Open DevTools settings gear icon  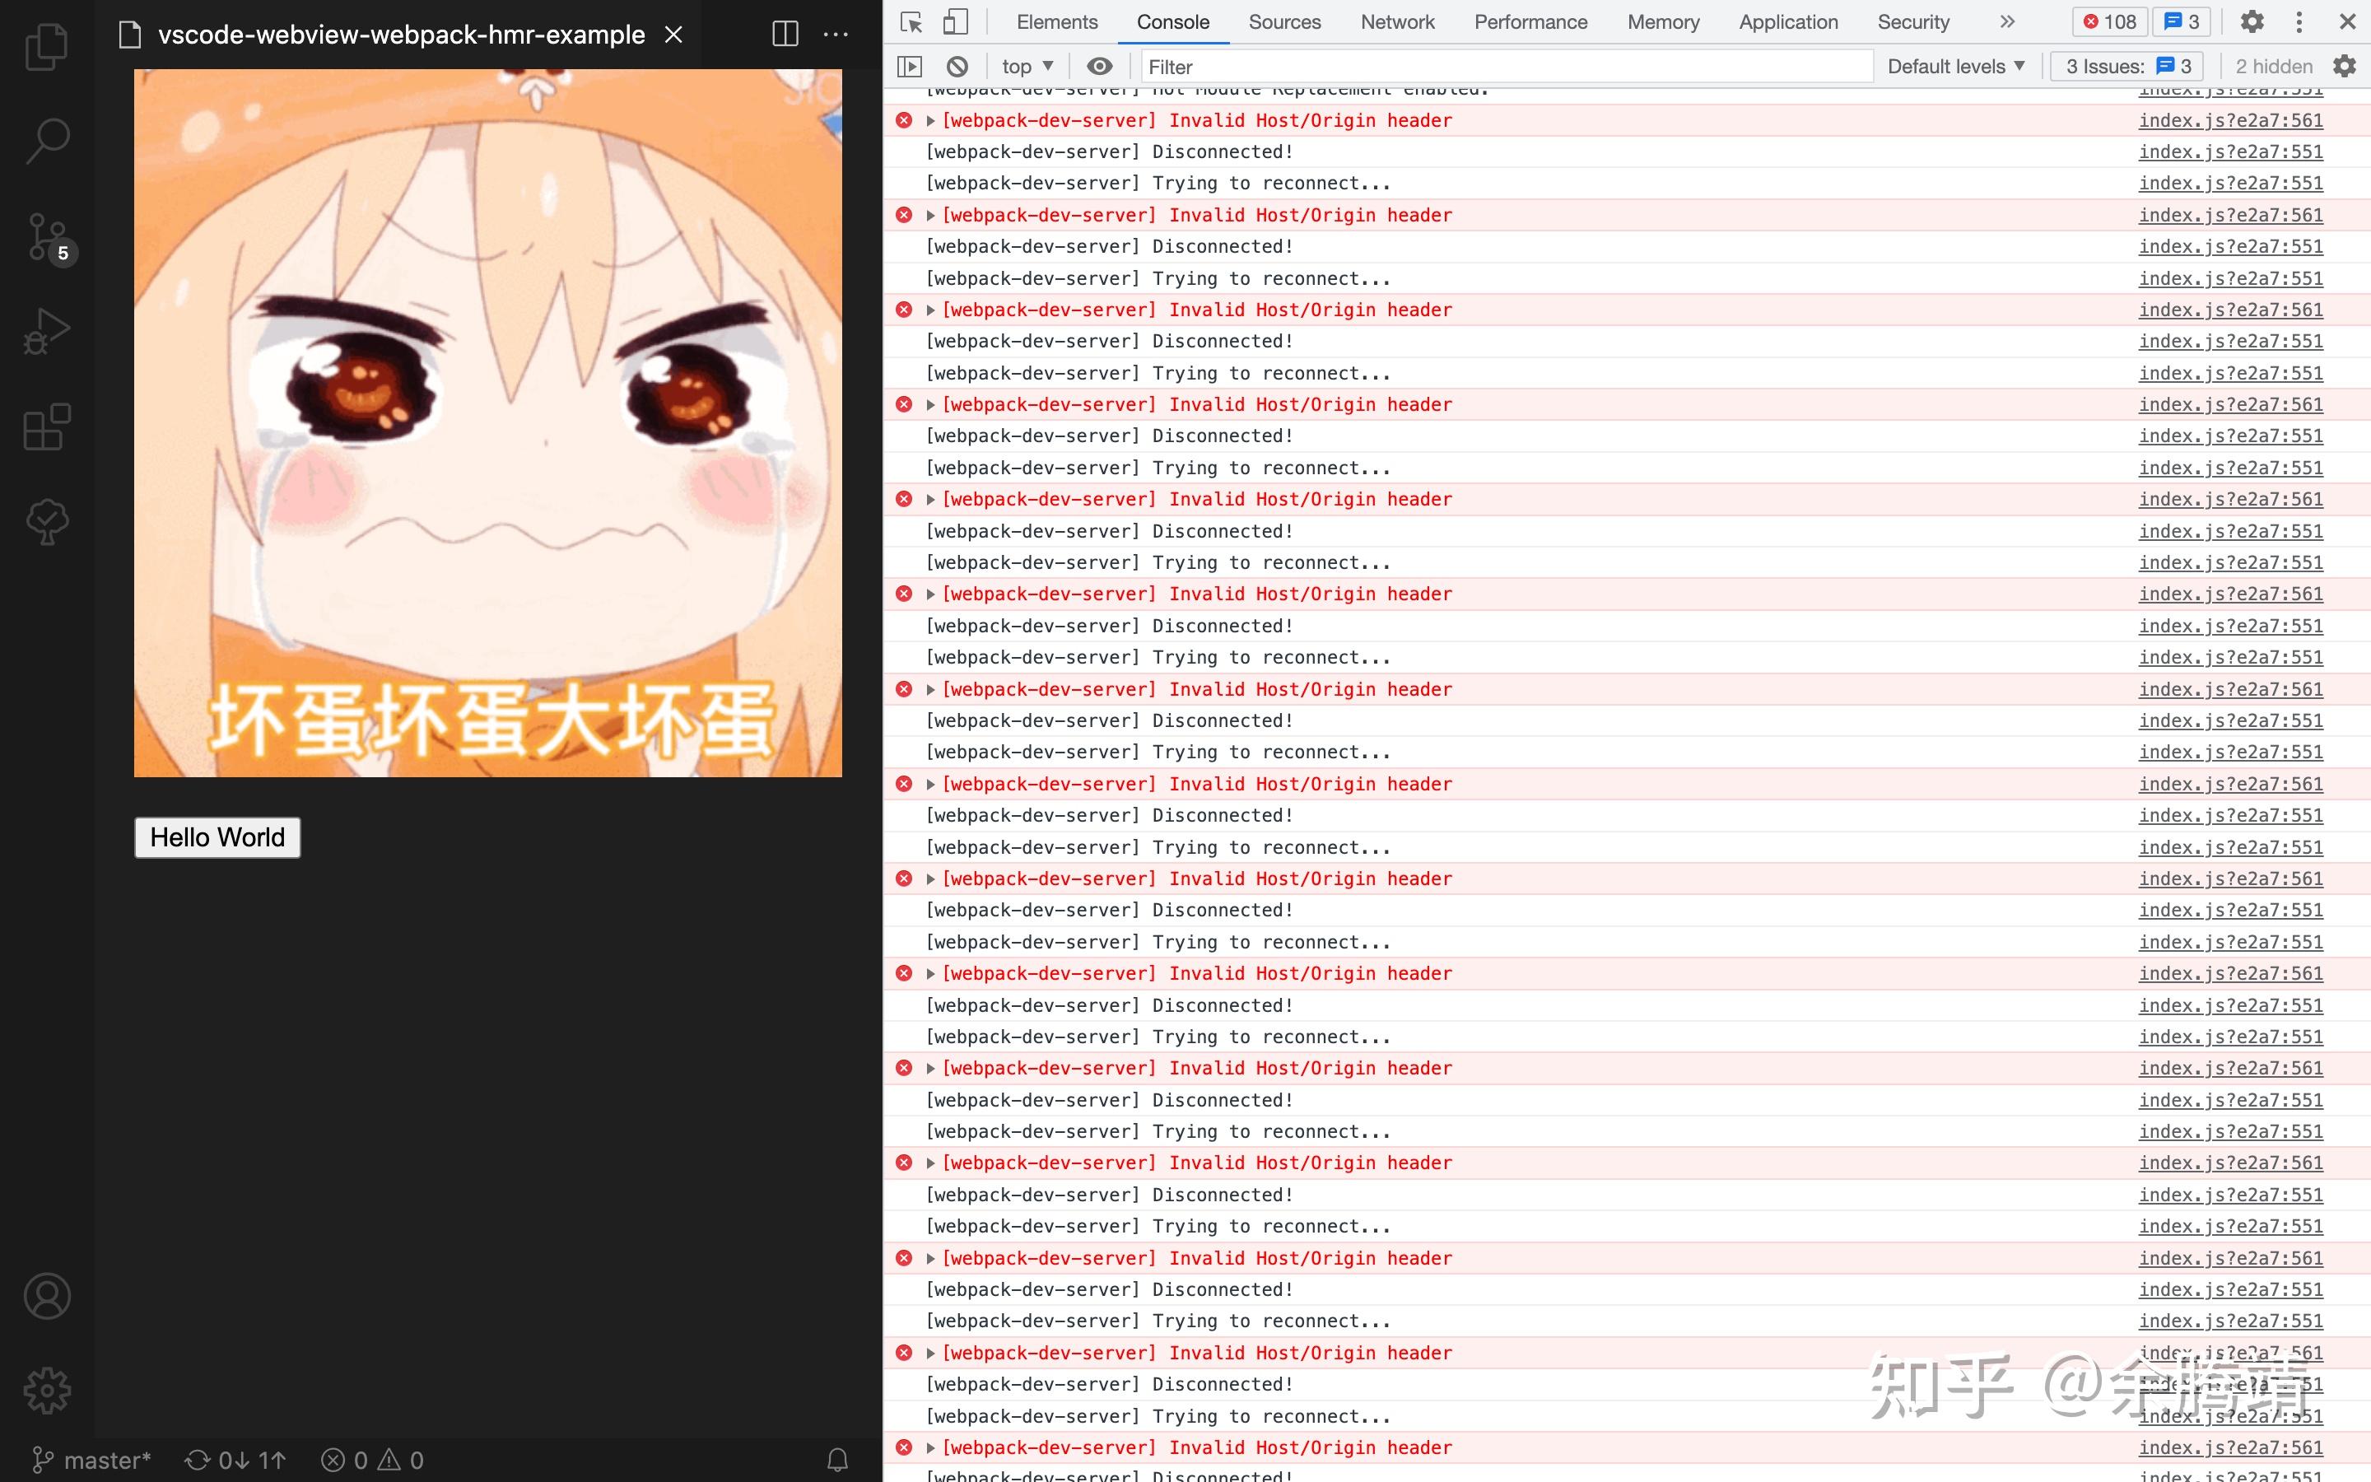[2252, 21]
